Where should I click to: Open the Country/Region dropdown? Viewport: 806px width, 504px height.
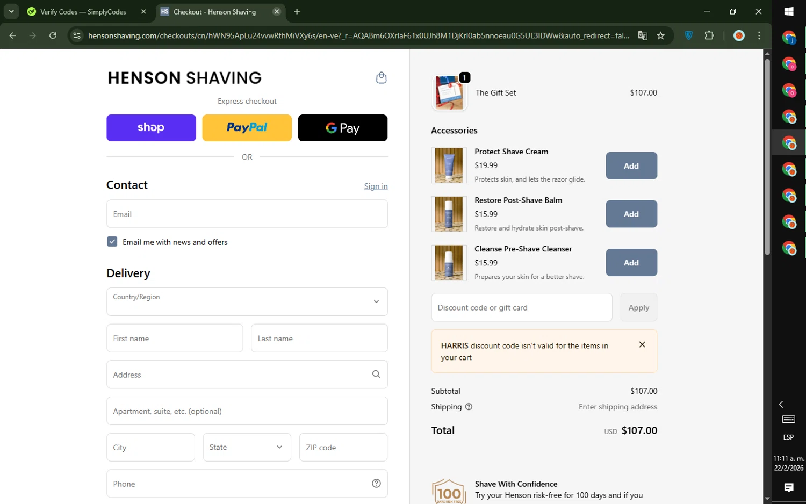tap(247, 301)
